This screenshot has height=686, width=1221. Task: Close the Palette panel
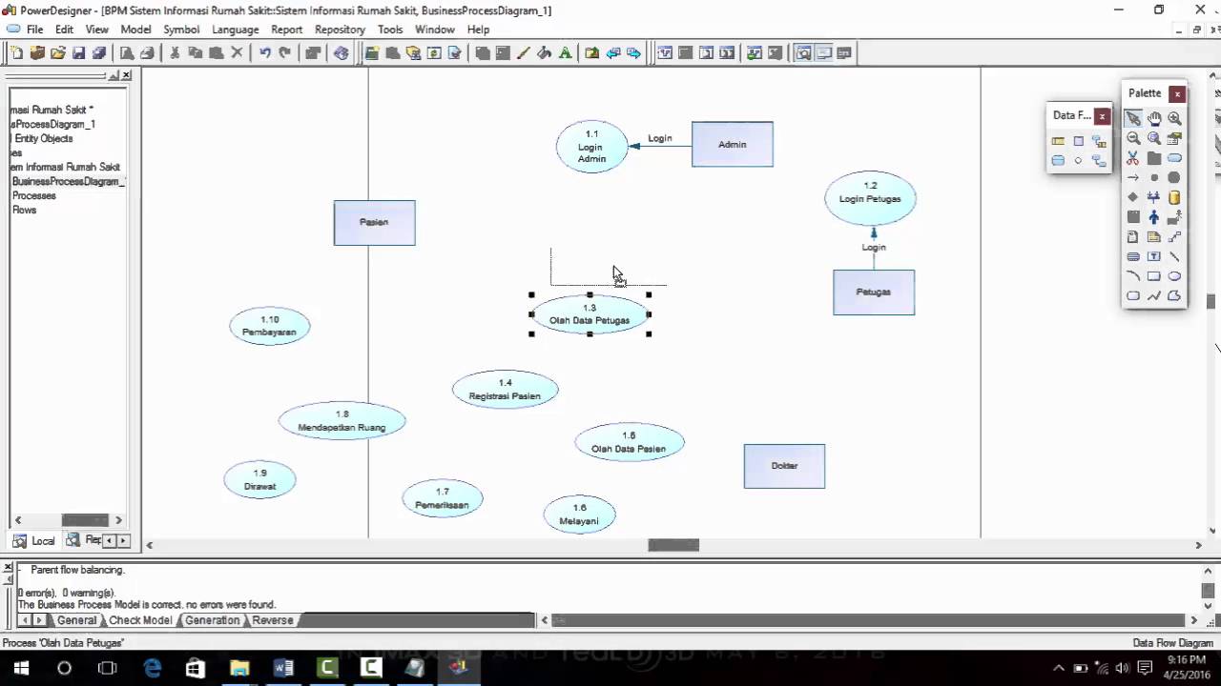point(1178,93)
